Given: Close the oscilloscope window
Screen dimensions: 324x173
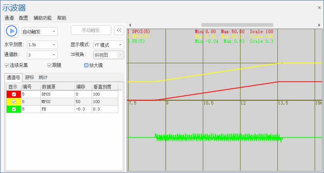Looking at the screenshot, I should (319, 8).
